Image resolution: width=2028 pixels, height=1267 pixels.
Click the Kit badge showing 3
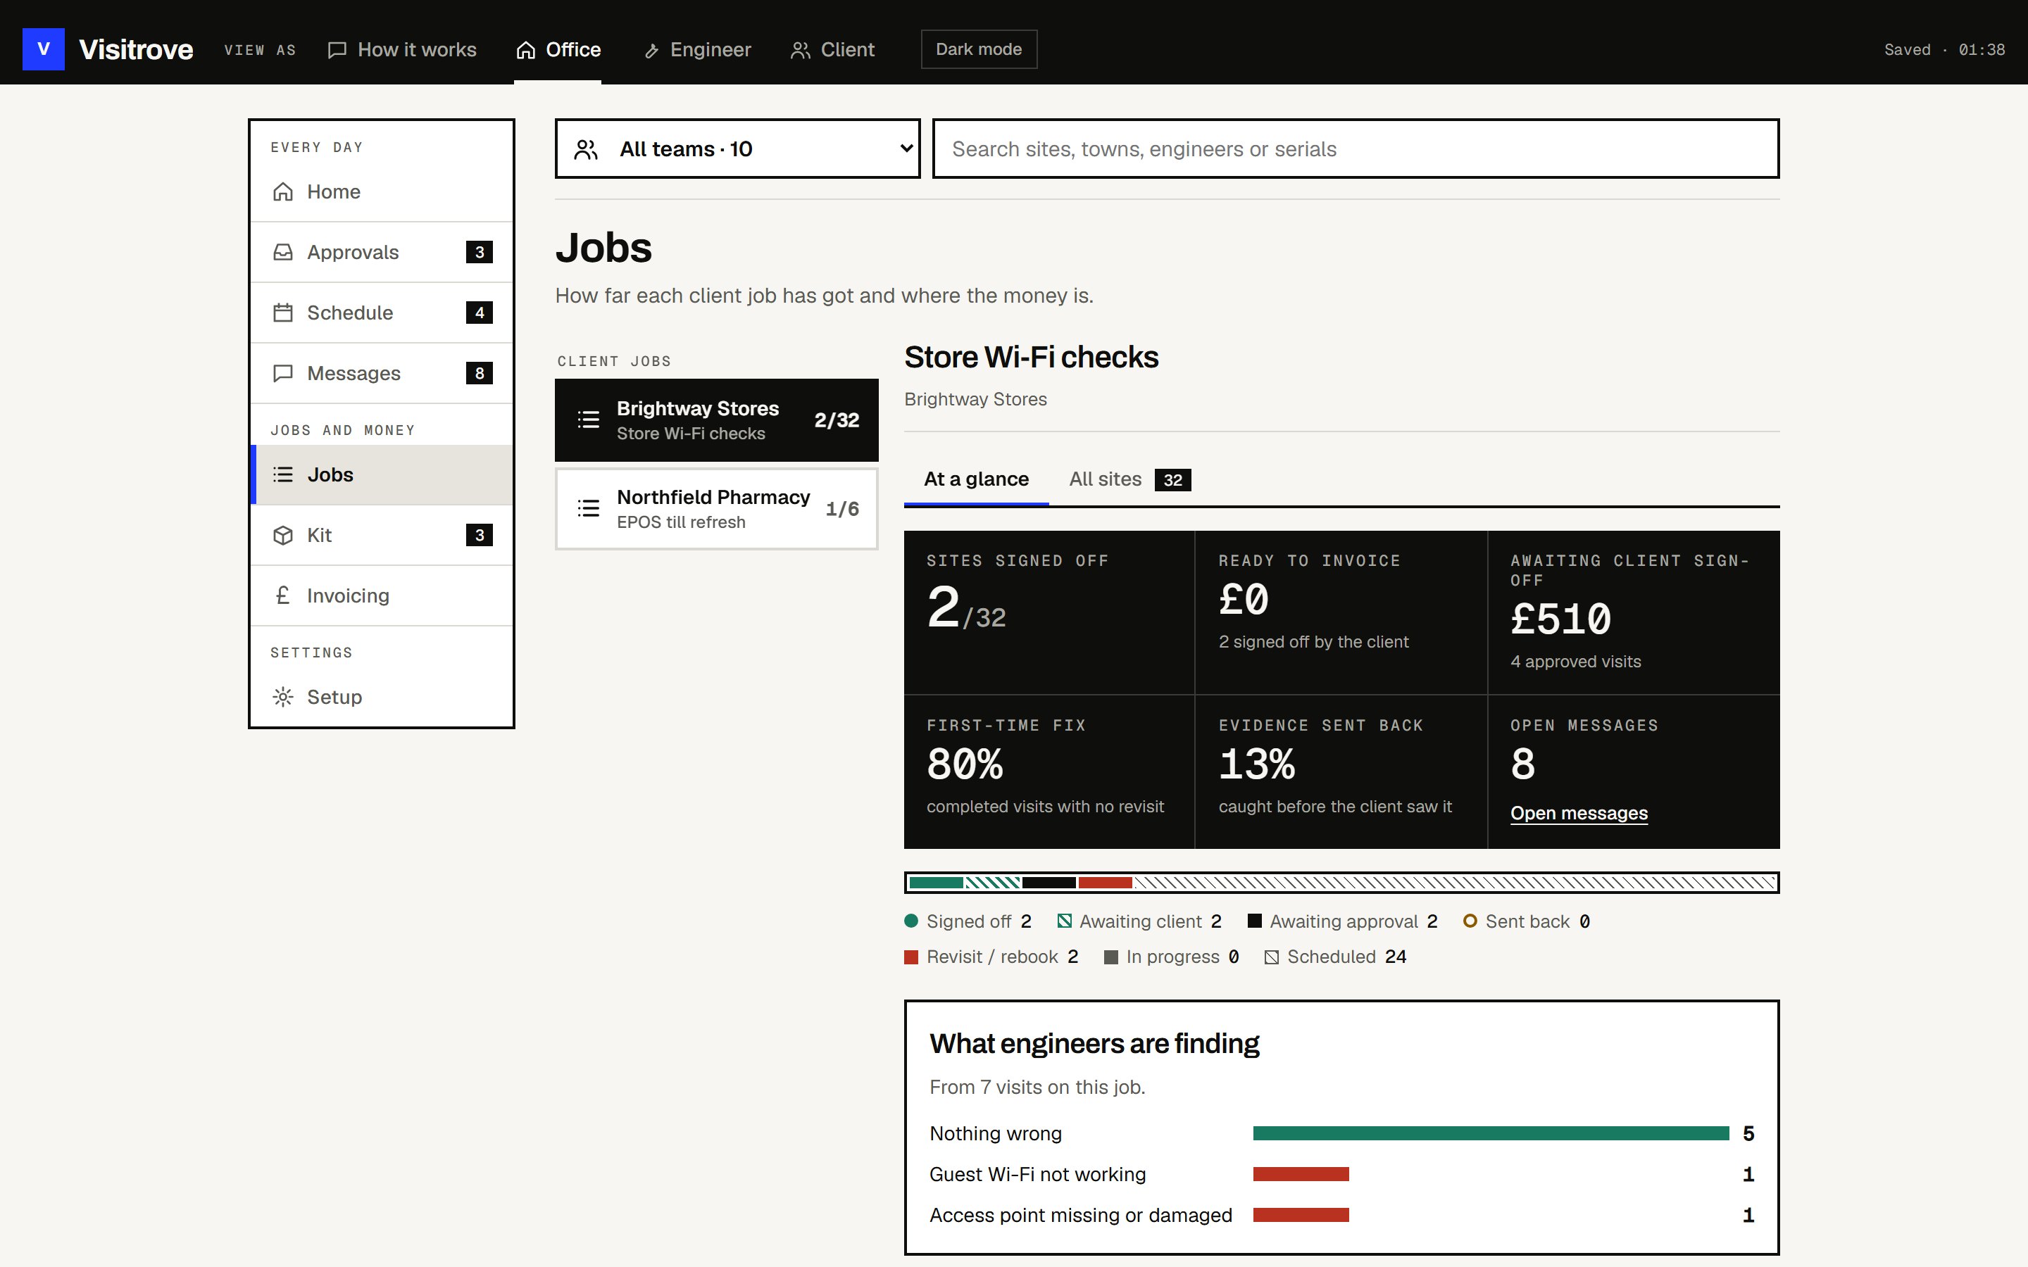point(480,535)
